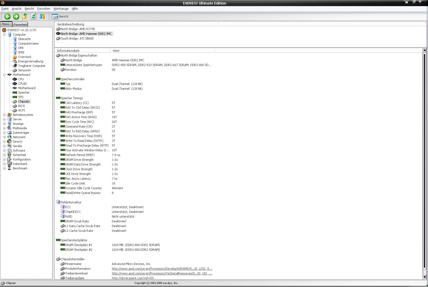Open the Favoriten menu
The height and width of the screenshot is (287, 428).
coord(44,9)
